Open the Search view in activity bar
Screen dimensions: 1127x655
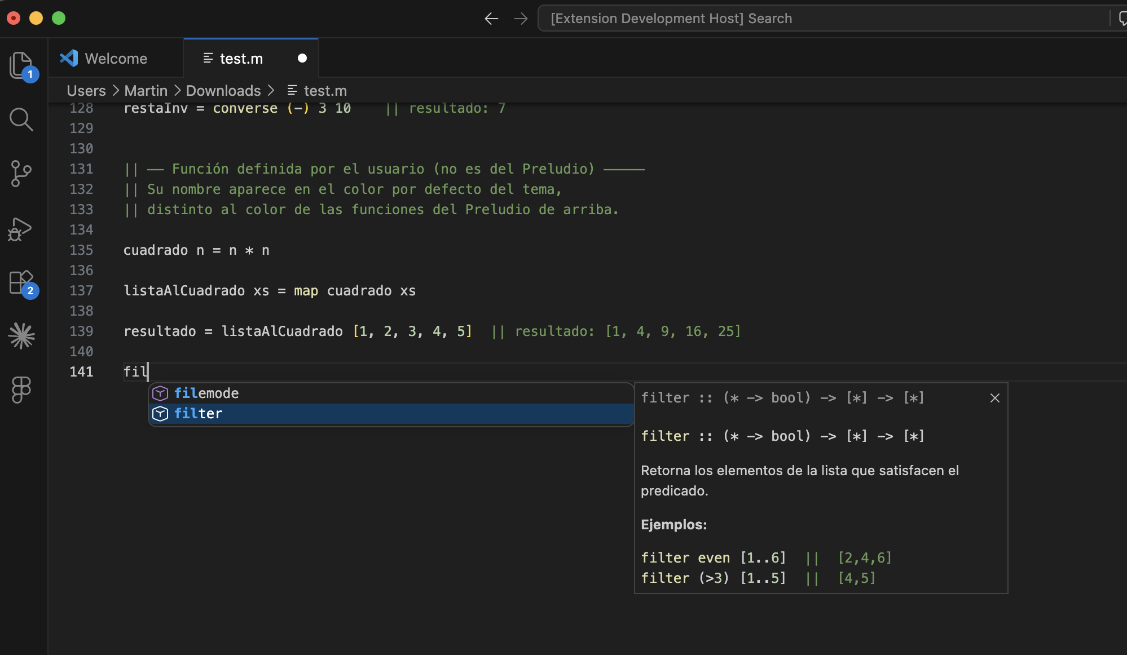click(21, 119)
